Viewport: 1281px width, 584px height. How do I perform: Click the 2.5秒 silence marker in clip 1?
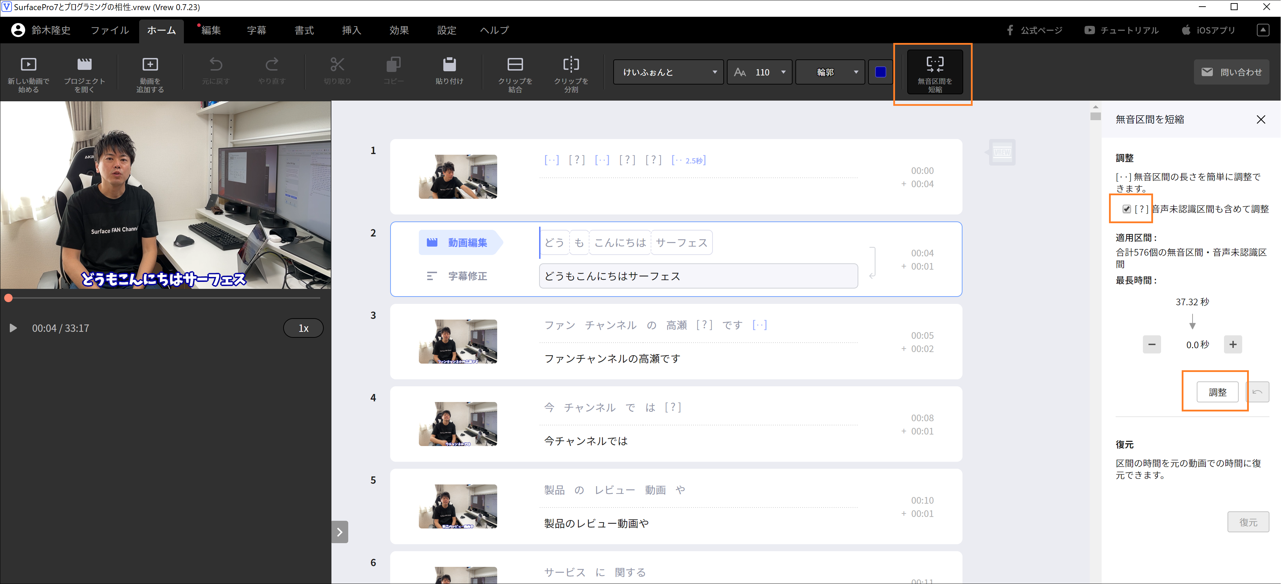click(689, 160)
